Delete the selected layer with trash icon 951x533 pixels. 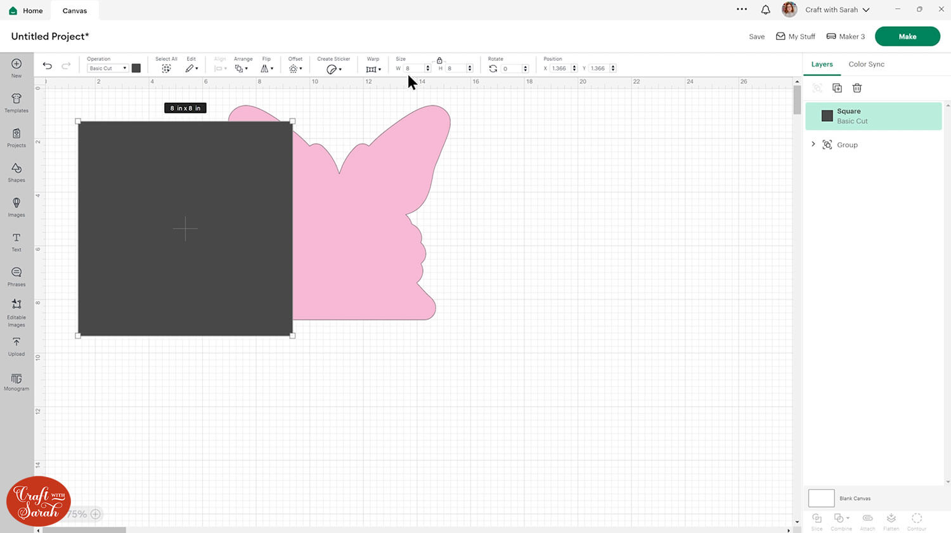tap(857, 88)
